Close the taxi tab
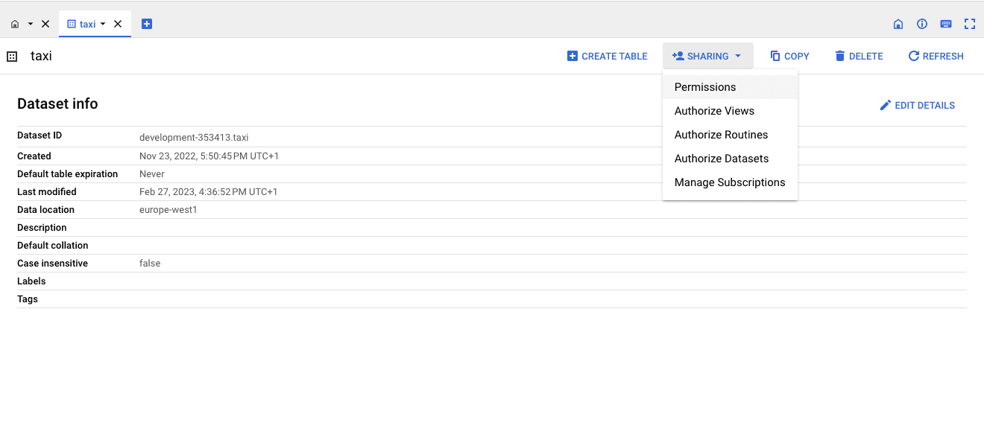Screen dimensions: 984x440 point(118,24)
